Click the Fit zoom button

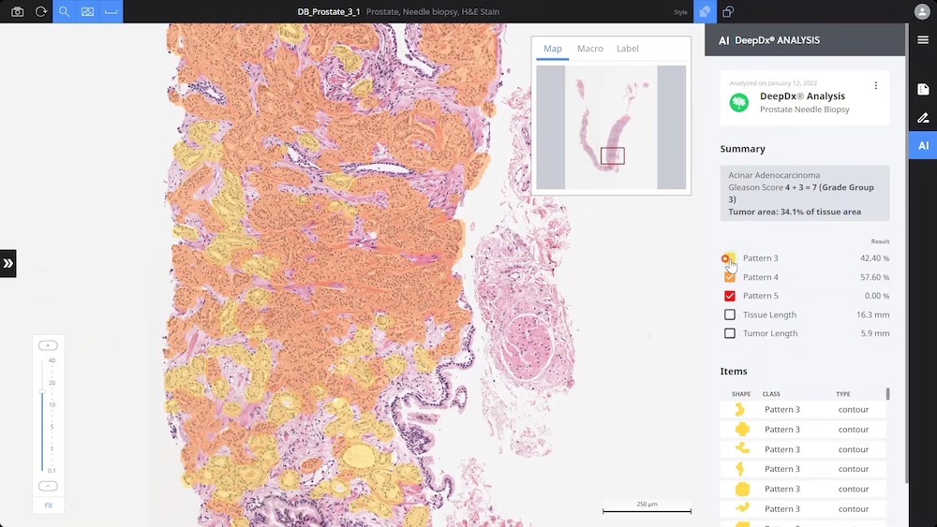pyautogui.click(x=48, y=505)
